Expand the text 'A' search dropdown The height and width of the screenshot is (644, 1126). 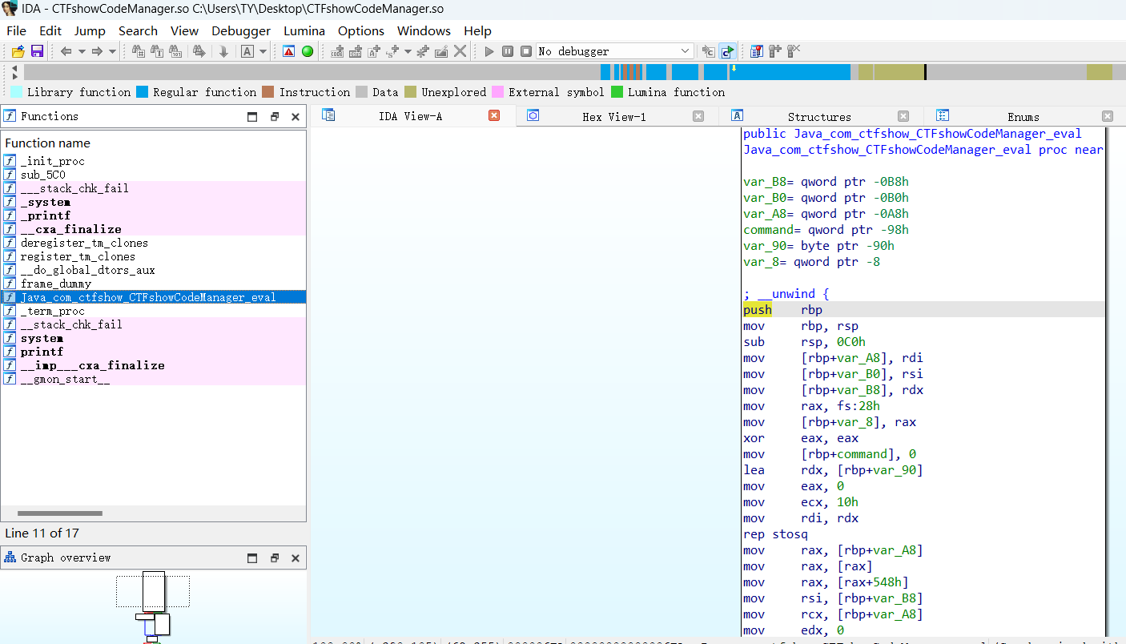[x=263, y=51]
